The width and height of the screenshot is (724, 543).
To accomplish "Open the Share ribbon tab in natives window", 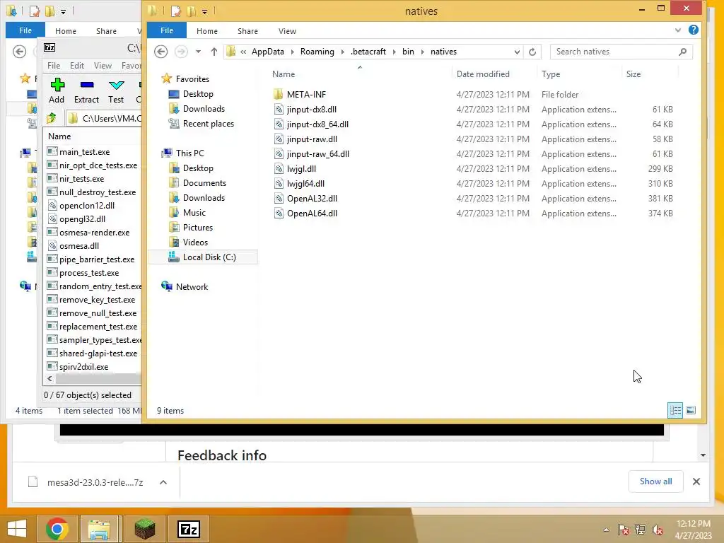I will tap(247, 31).
